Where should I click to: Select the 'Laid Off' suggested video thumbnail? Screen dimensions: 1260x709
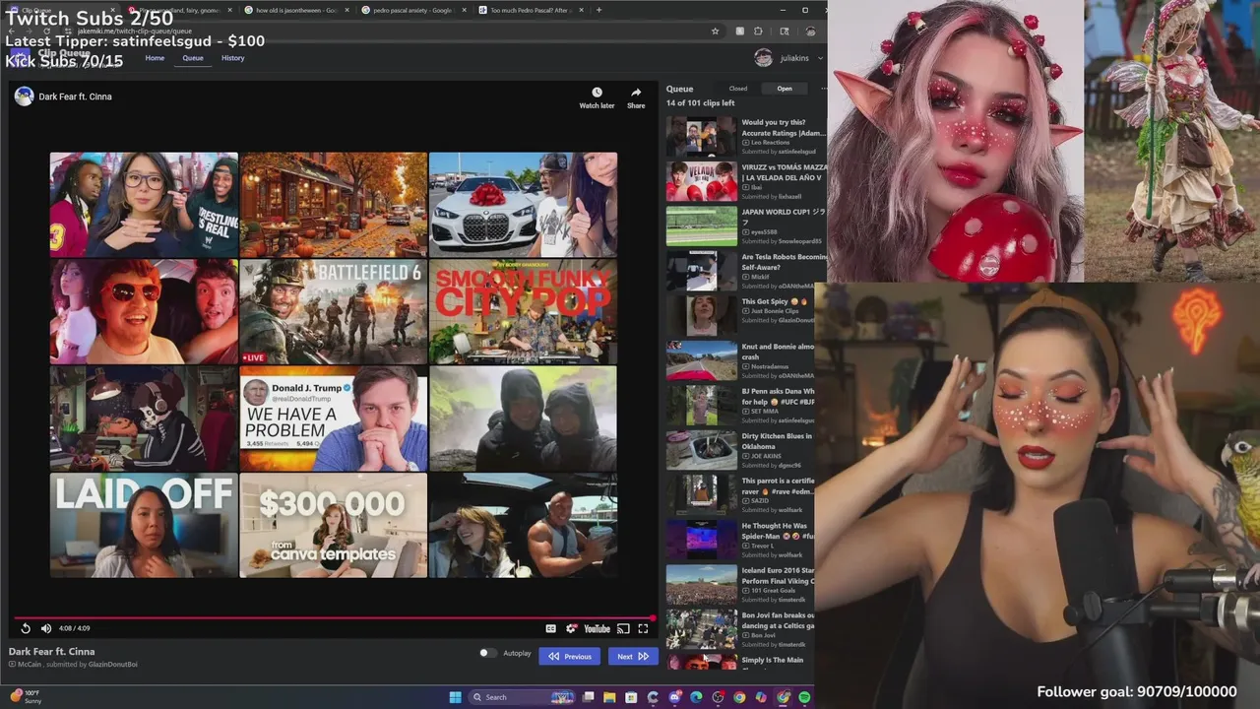click(144, 525)
